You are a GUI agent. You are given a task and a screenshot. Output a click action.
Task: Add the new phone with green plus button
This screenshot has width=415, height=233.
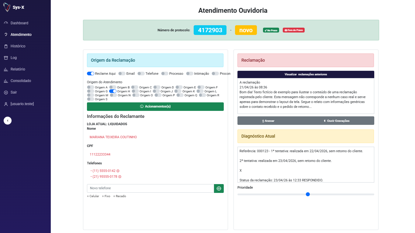(219, 188)
